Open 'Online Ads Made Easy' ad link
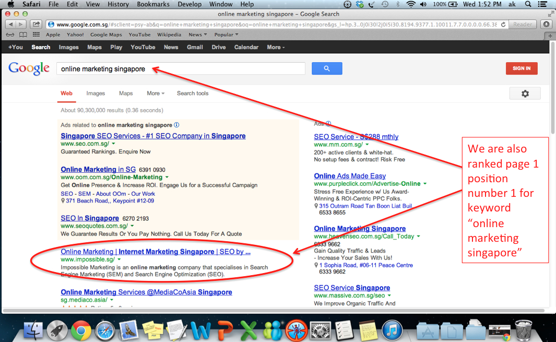 pyautogui.click(x=350, y=176)
